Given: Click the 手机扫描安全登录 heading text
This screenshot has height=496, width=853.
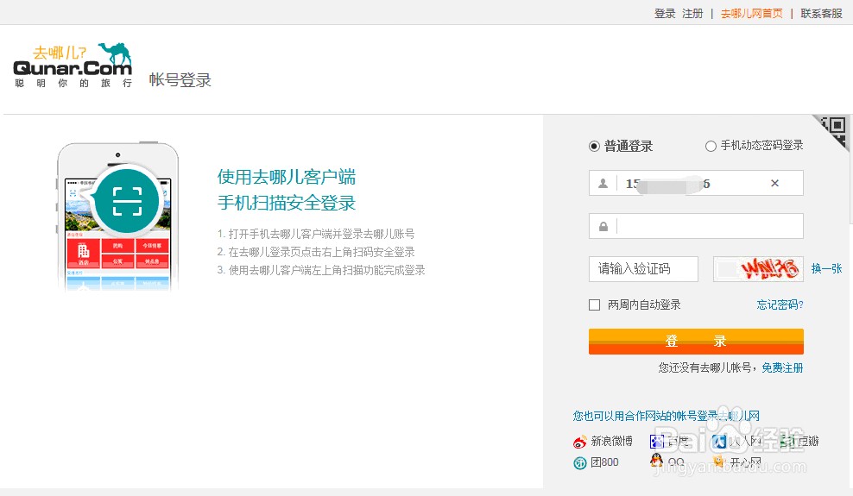Looking at the screenshot, I should (x=287, y=203).
